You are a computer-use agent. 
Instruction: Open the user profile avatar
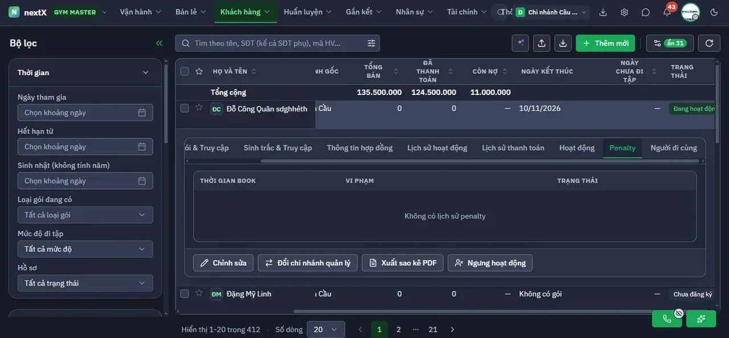pyautogui.click(x=690, y=12)
